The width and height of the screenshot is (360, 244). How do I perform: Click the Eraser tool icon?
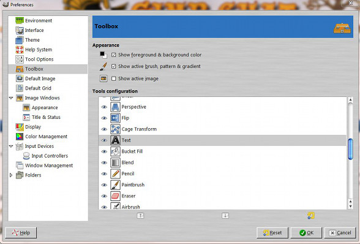tap(115, 196)
